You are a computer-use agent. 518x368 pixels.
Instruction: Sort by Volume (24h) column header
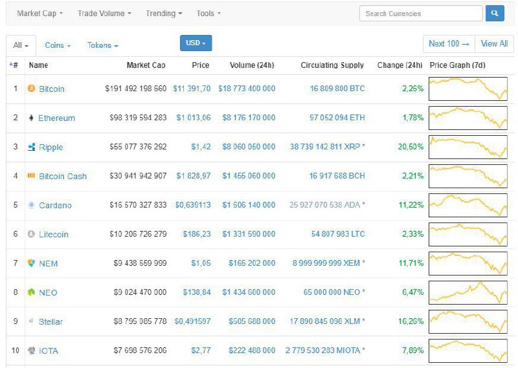(x=252, y=65)
